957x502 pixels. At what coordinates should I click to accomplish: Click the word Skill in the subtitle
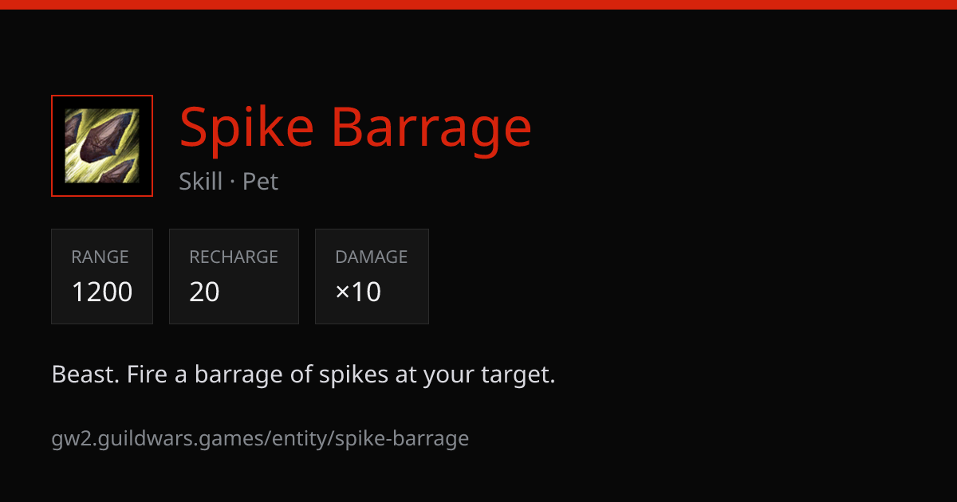coord(201,182)
